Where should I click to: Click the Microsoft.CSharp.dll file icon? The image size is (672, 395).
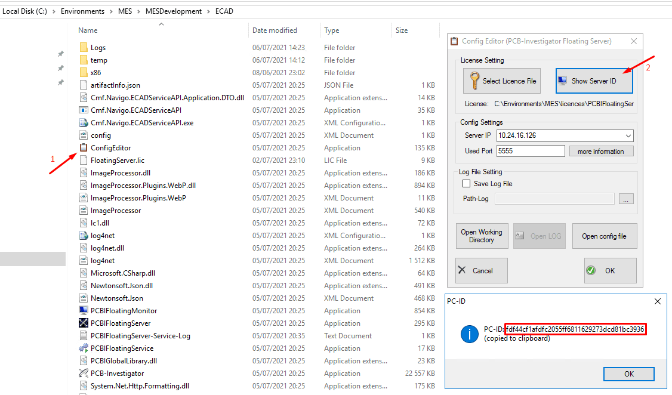[84, 273]
